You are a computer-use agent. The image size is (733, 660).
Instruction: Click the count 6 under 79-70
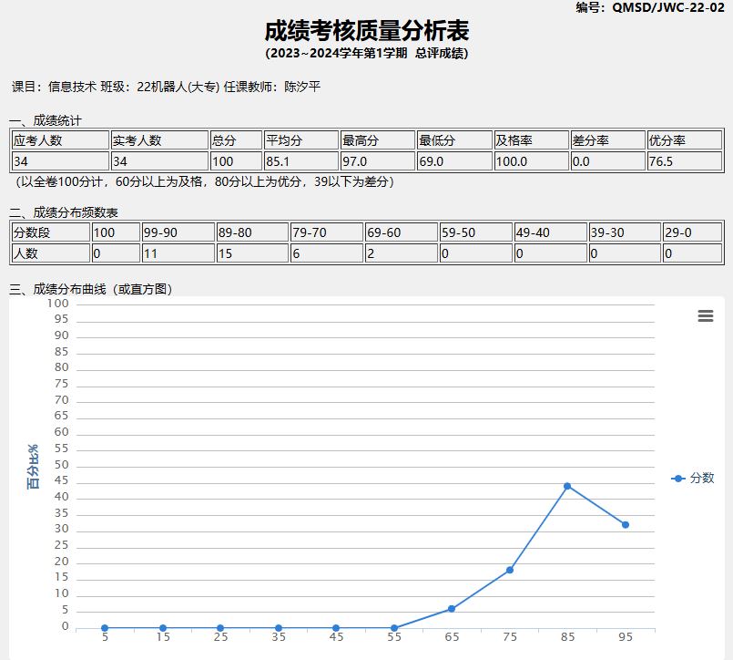tap(327, 253)
